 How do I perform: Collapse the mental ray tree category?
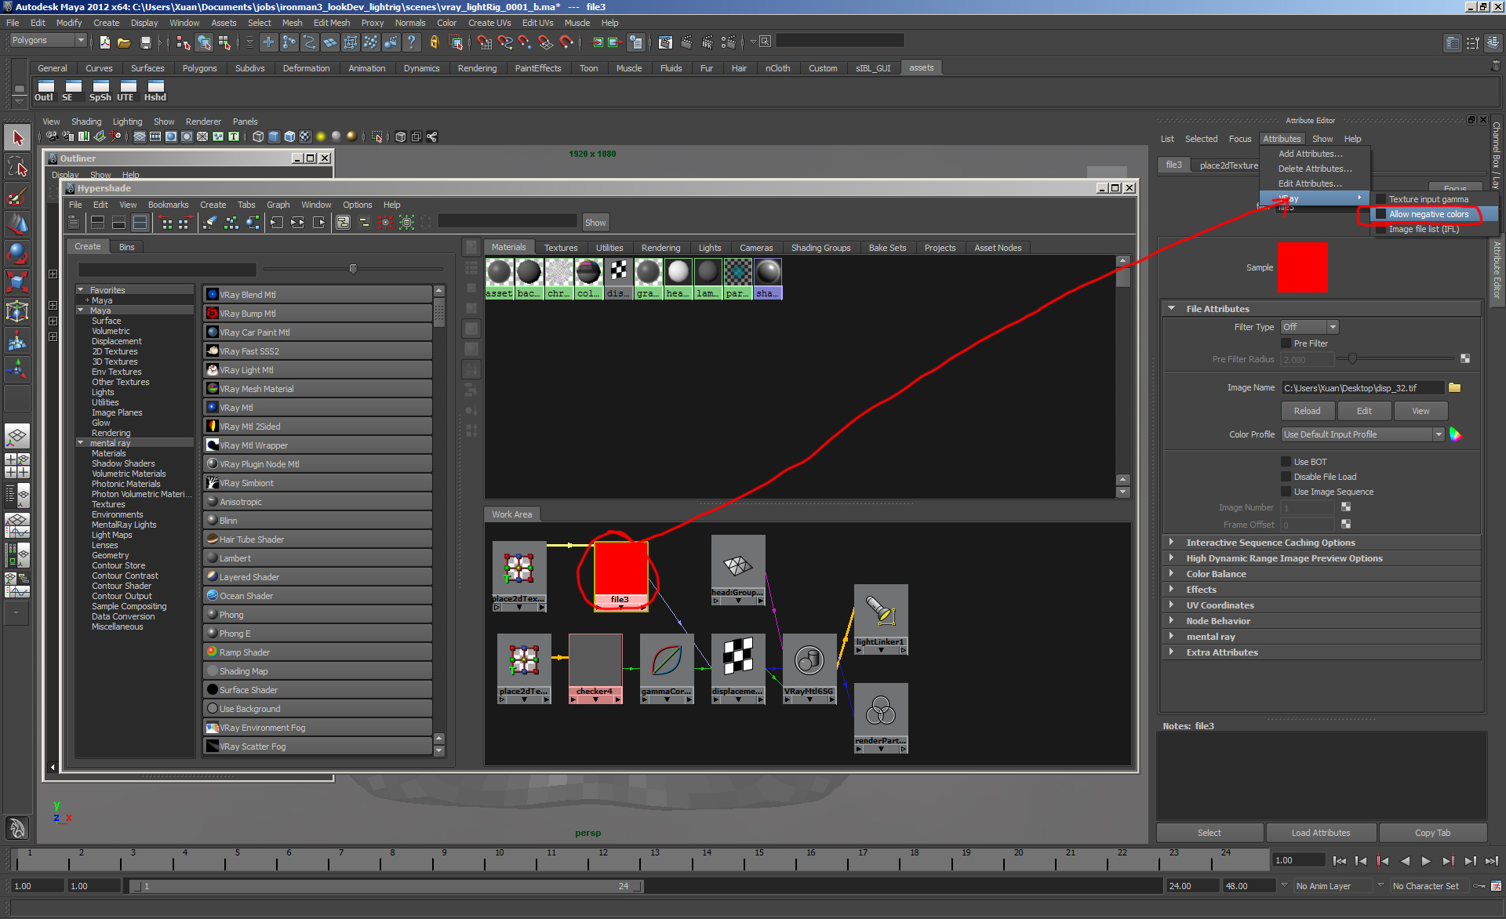point(80,443)
